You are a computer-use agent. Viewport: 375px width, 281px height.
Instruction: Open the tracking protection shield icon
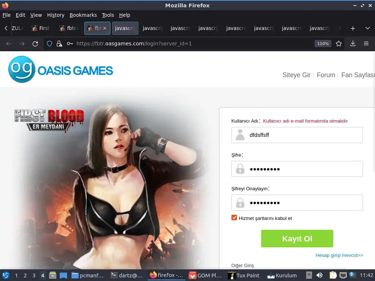pos(49,44)
